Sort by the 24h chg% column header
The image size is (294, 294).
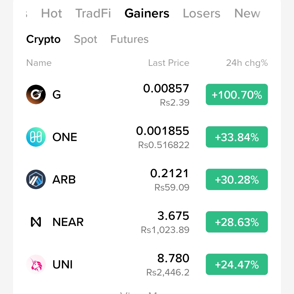247,63
